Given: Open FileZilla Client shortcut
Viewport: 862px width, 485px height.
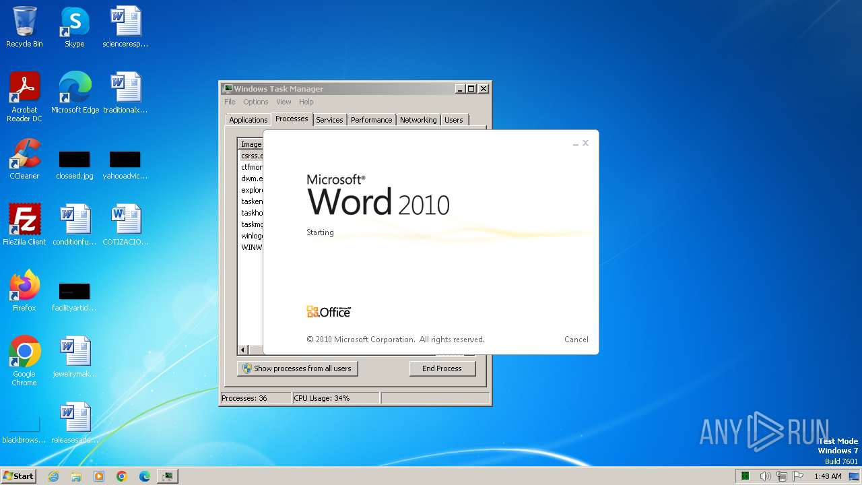Looking at the screenshot, I should point(24,225).
